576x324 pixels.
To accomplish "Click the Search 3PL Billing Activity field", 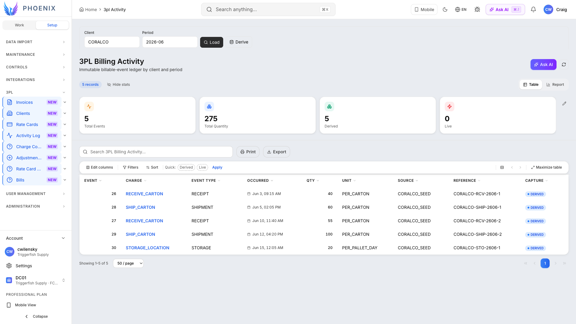I will pos(156,152).
